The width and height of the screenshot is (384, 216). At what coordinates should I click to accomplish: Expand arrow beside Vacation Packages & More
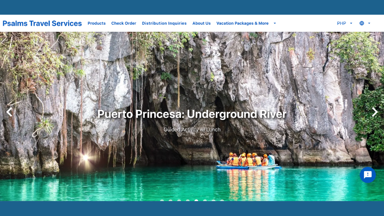tap(275, 23)
